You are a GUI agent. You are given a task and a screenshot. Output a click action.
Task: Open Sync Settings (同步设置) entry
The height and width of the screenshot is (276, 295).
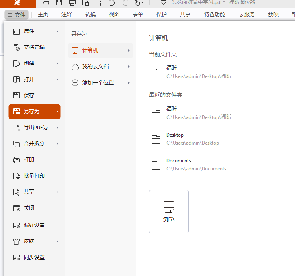click(34, 257)
